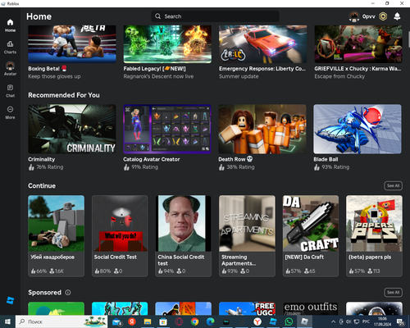The height and width of the screenshot is (328, 410).
Task: Click the volume icon in system tray
Action: [x=348, y=321]
